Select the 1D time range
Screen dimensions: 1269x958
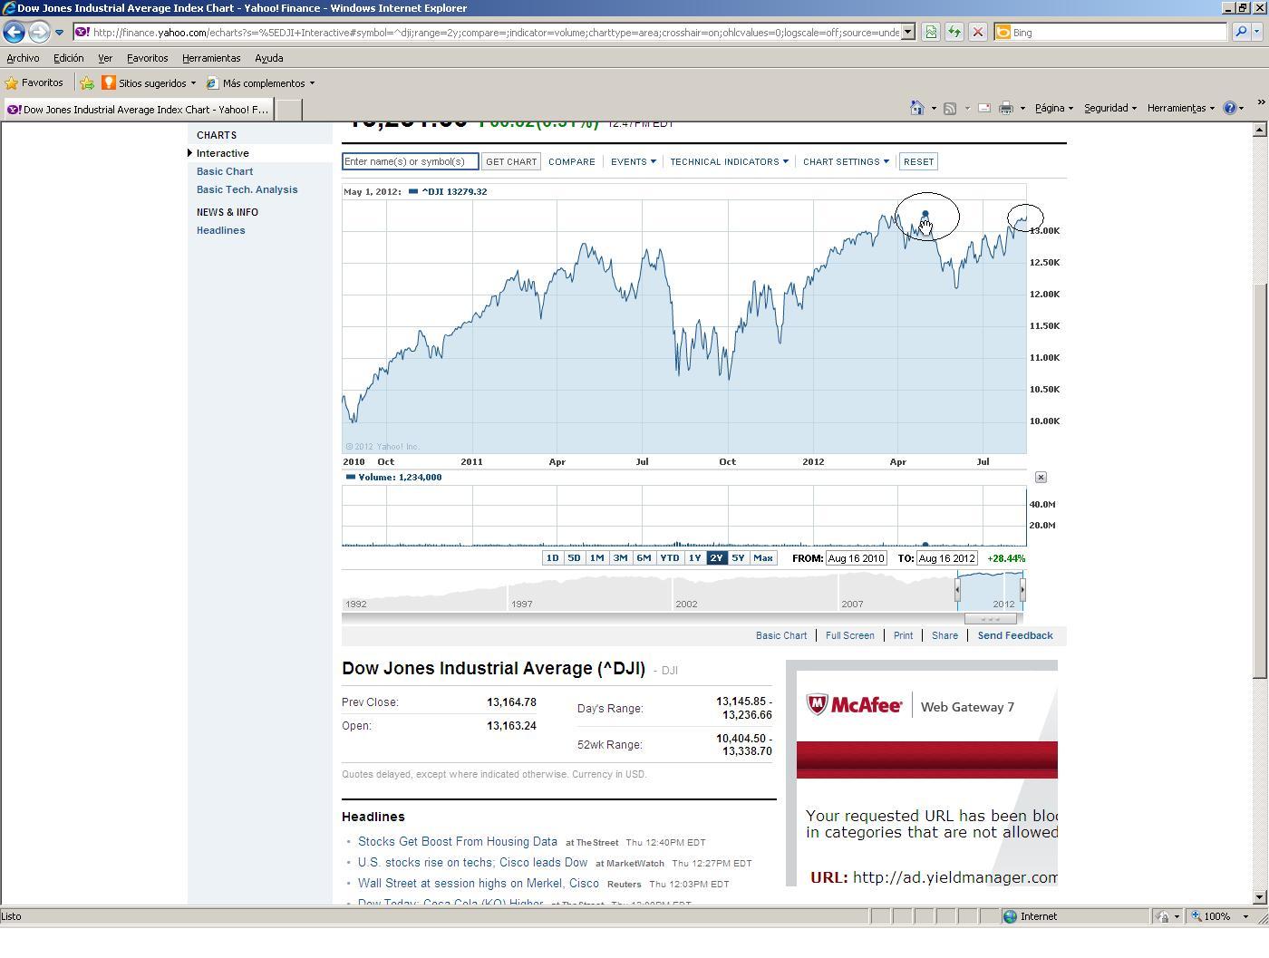(552, 558)
